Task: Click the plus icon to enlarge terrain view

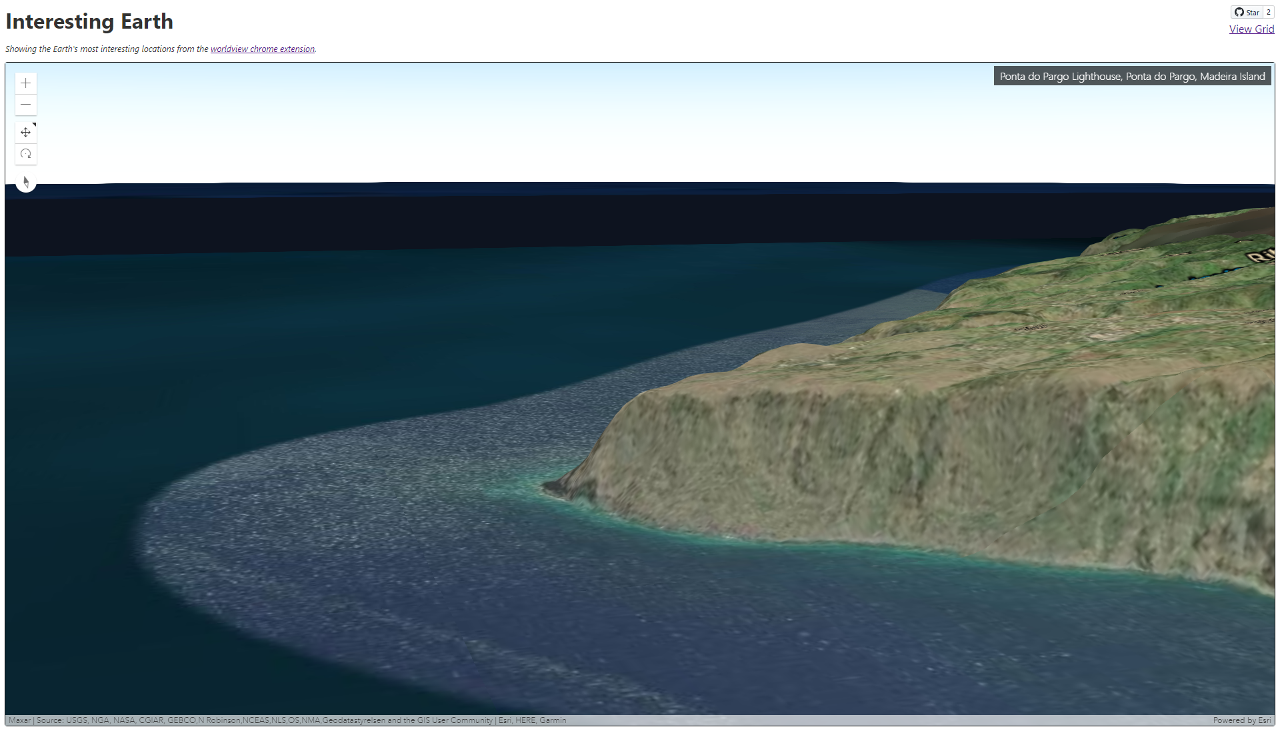Action: 25,83
